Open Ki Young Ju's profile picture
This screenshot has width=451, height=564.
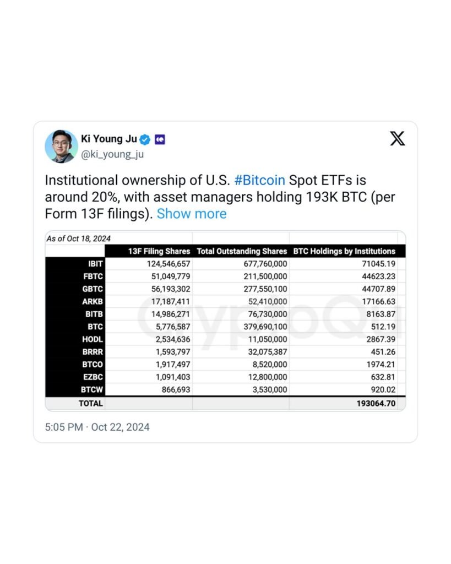coord(61,147)
